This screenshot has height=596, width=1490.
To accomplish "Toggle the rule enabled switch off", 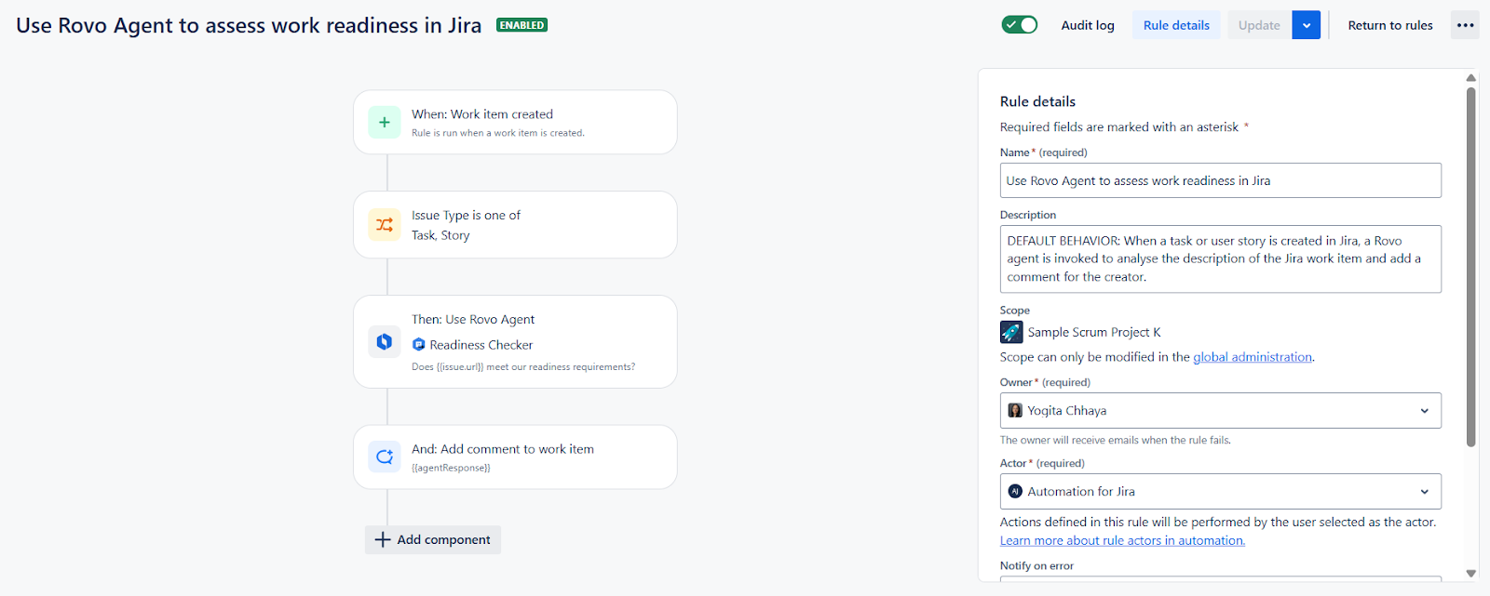I will (x=1020, y=25).
